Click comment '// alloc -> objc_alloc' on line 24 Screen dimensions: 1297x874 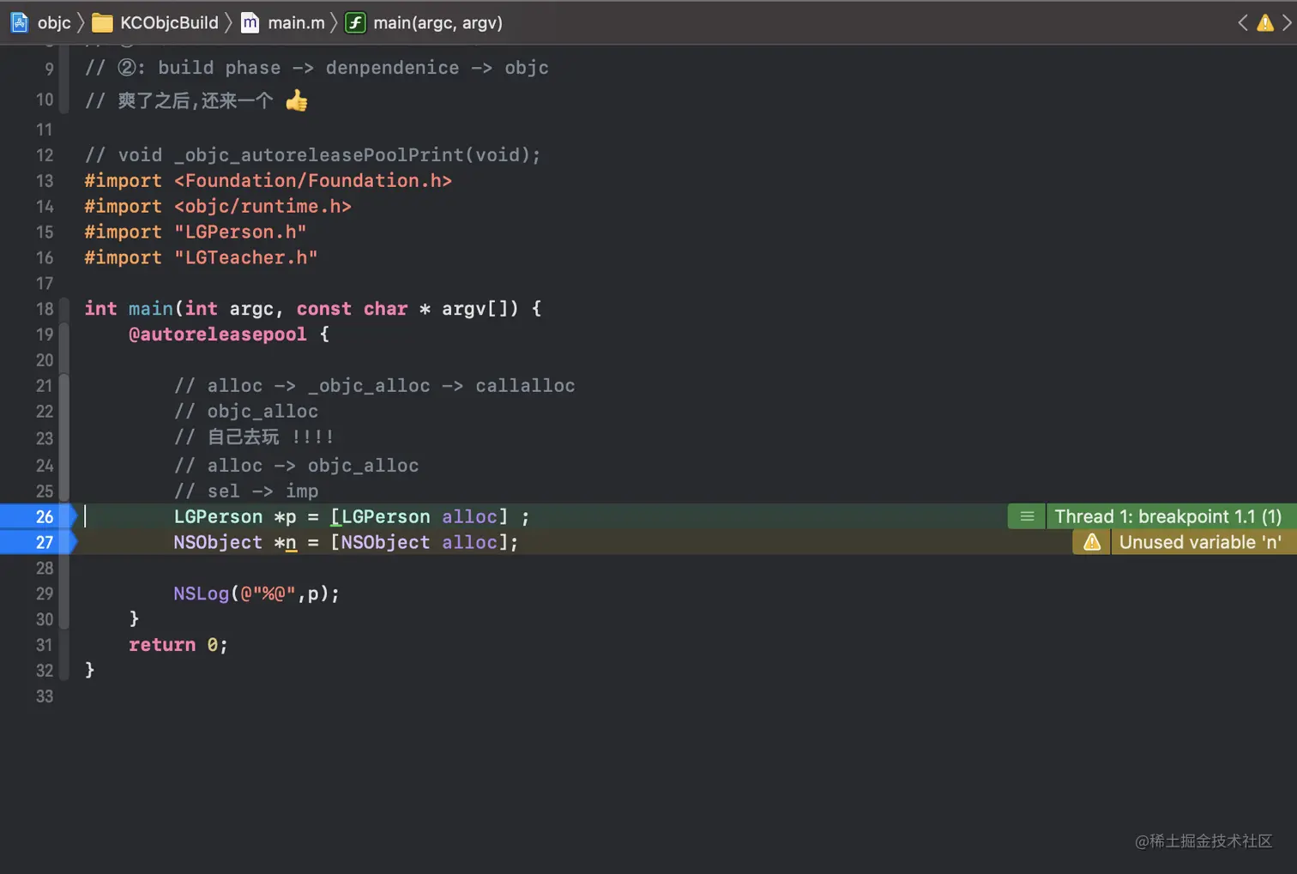click(x=296, y=466)
